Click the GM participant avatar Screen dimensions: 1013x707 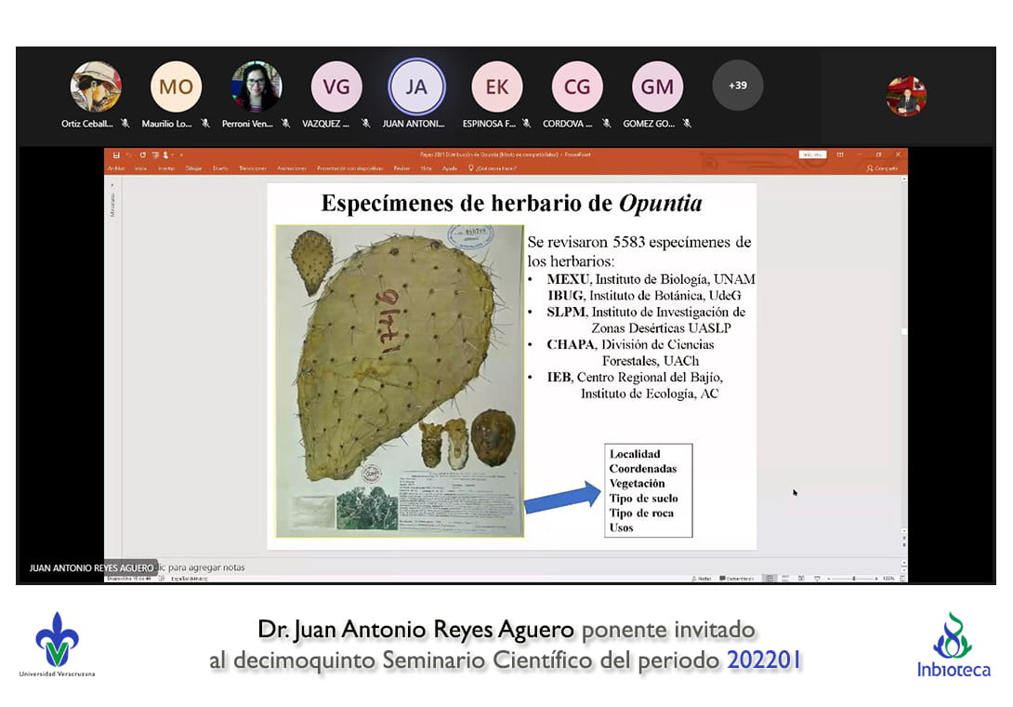click(657, 87)
